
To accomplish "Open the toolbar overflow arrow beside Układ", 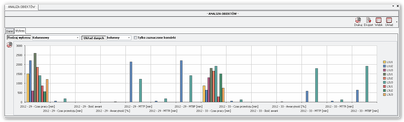I will [397, 22].
